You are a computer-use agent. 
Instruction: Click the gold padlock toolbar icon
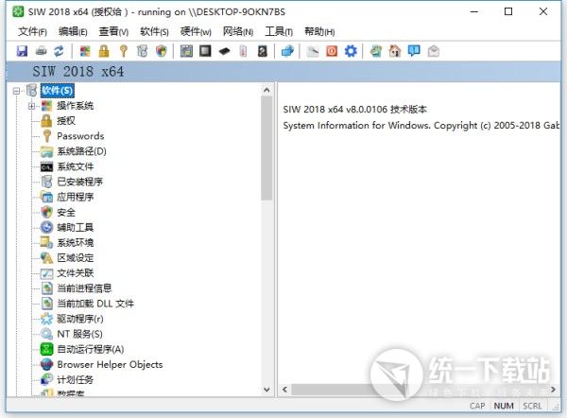104,50
